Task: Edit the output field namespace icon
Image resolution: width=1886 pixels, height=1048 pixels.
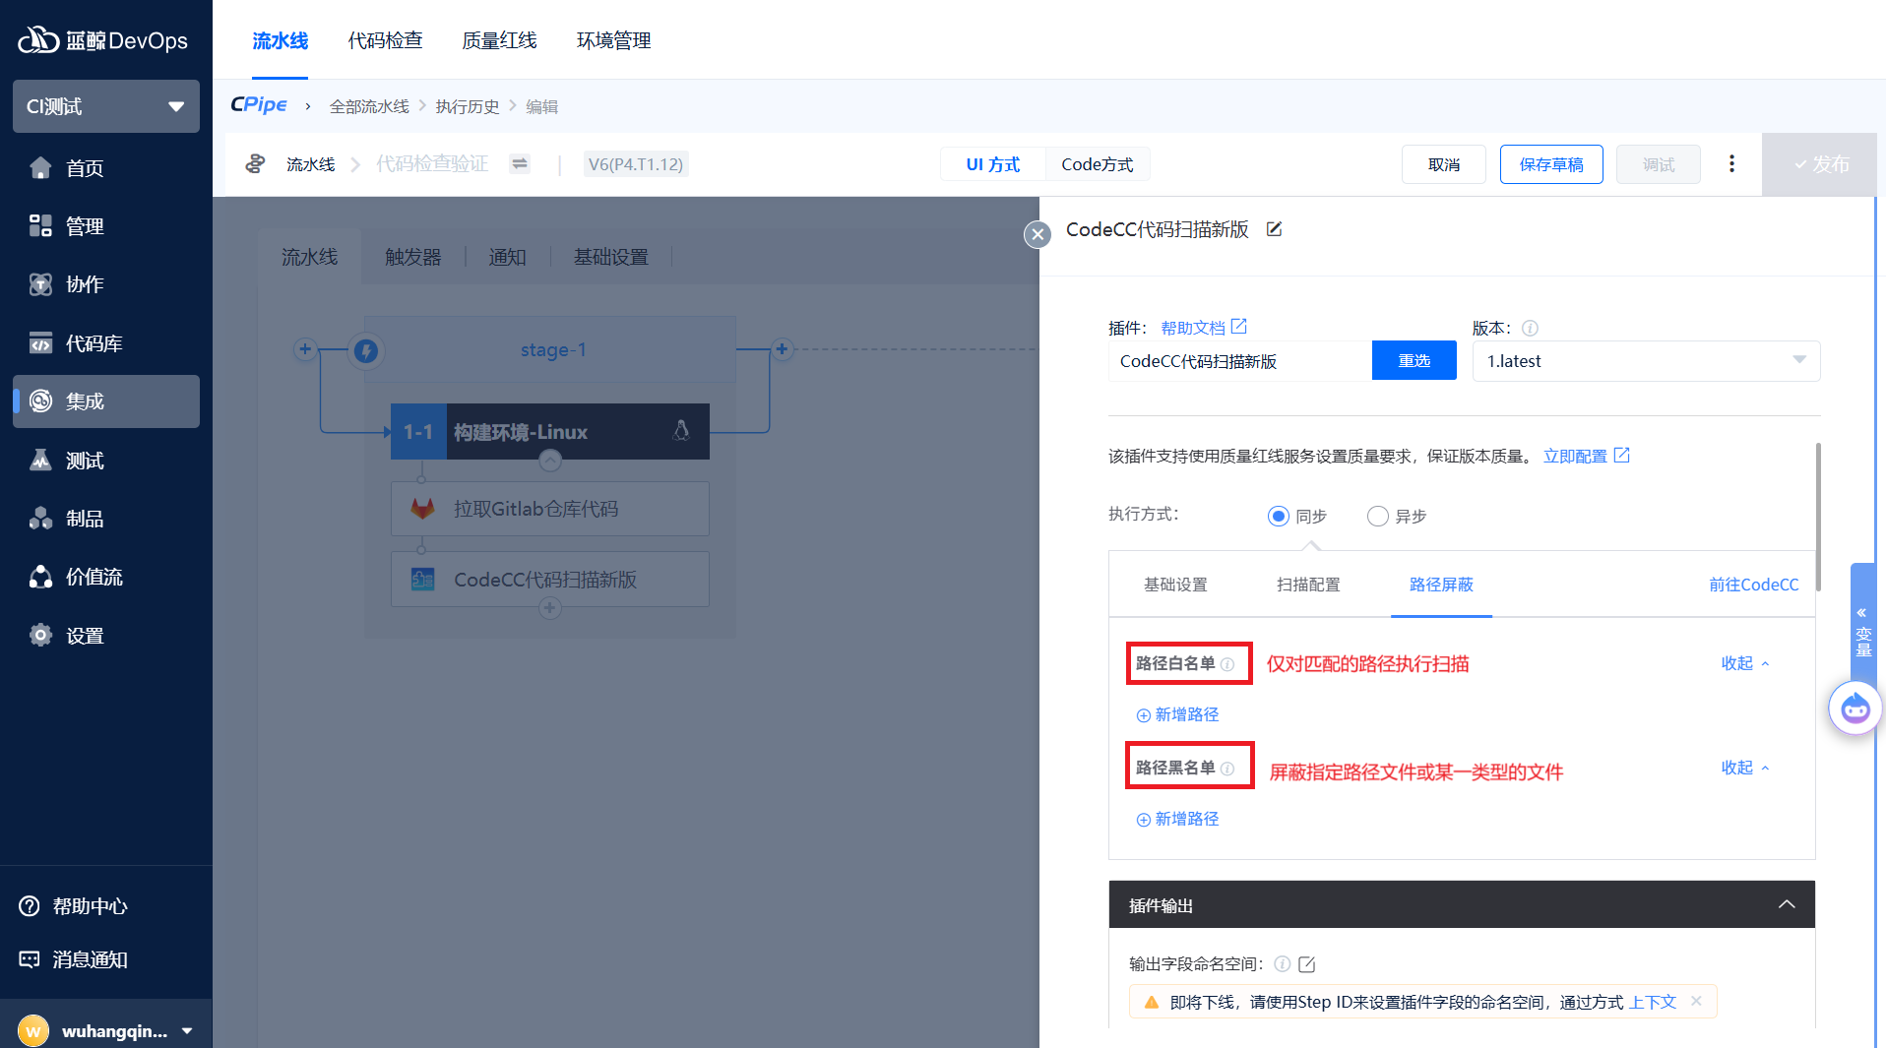Action: pyautogui.click(x=1307, y=964)
